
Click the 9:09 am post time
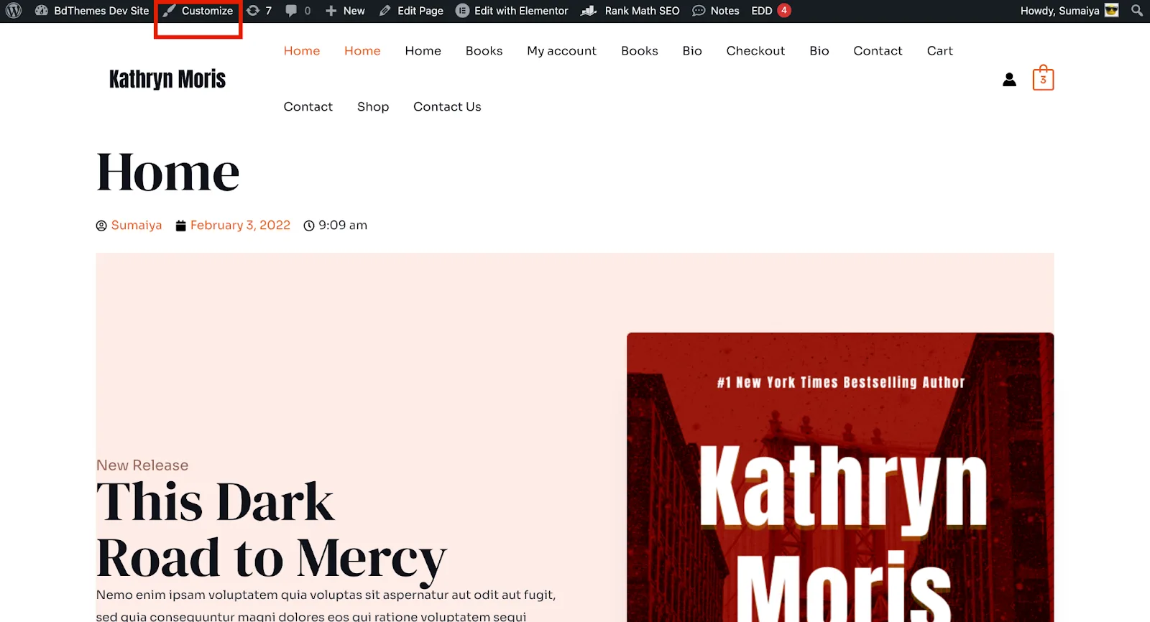click(343, 226)
